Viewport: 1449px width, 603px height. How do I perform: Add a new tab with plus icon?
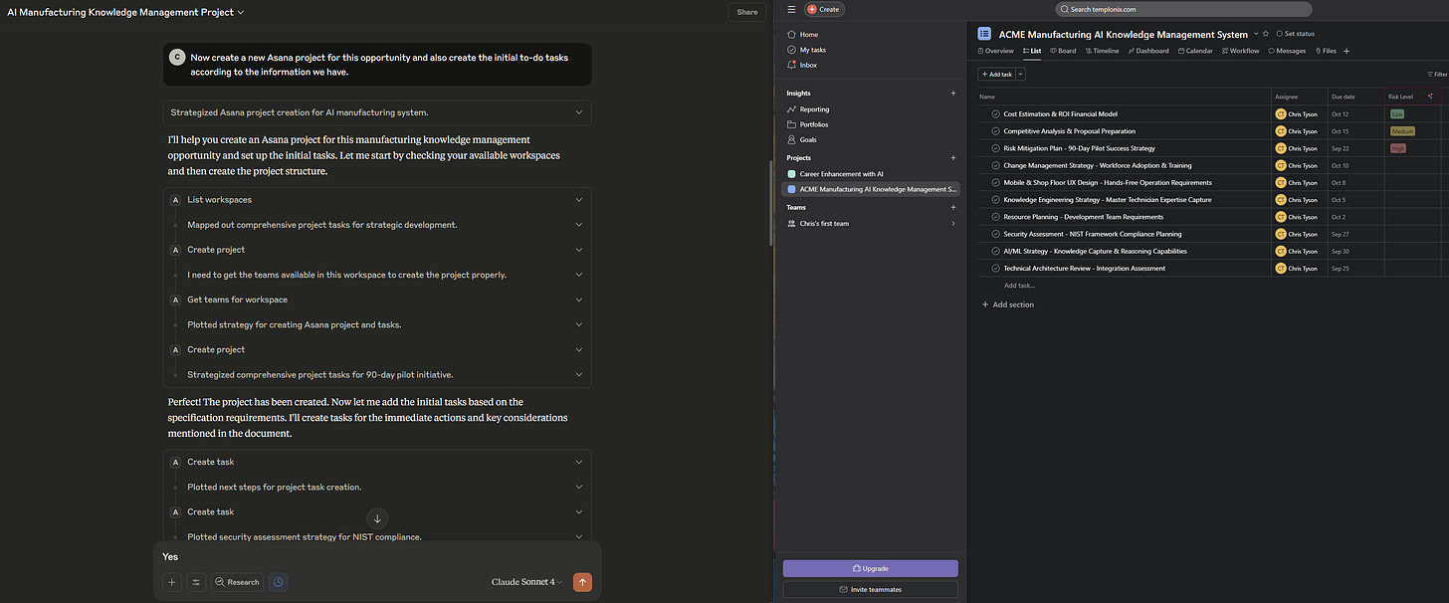(x=1346, y=51)
